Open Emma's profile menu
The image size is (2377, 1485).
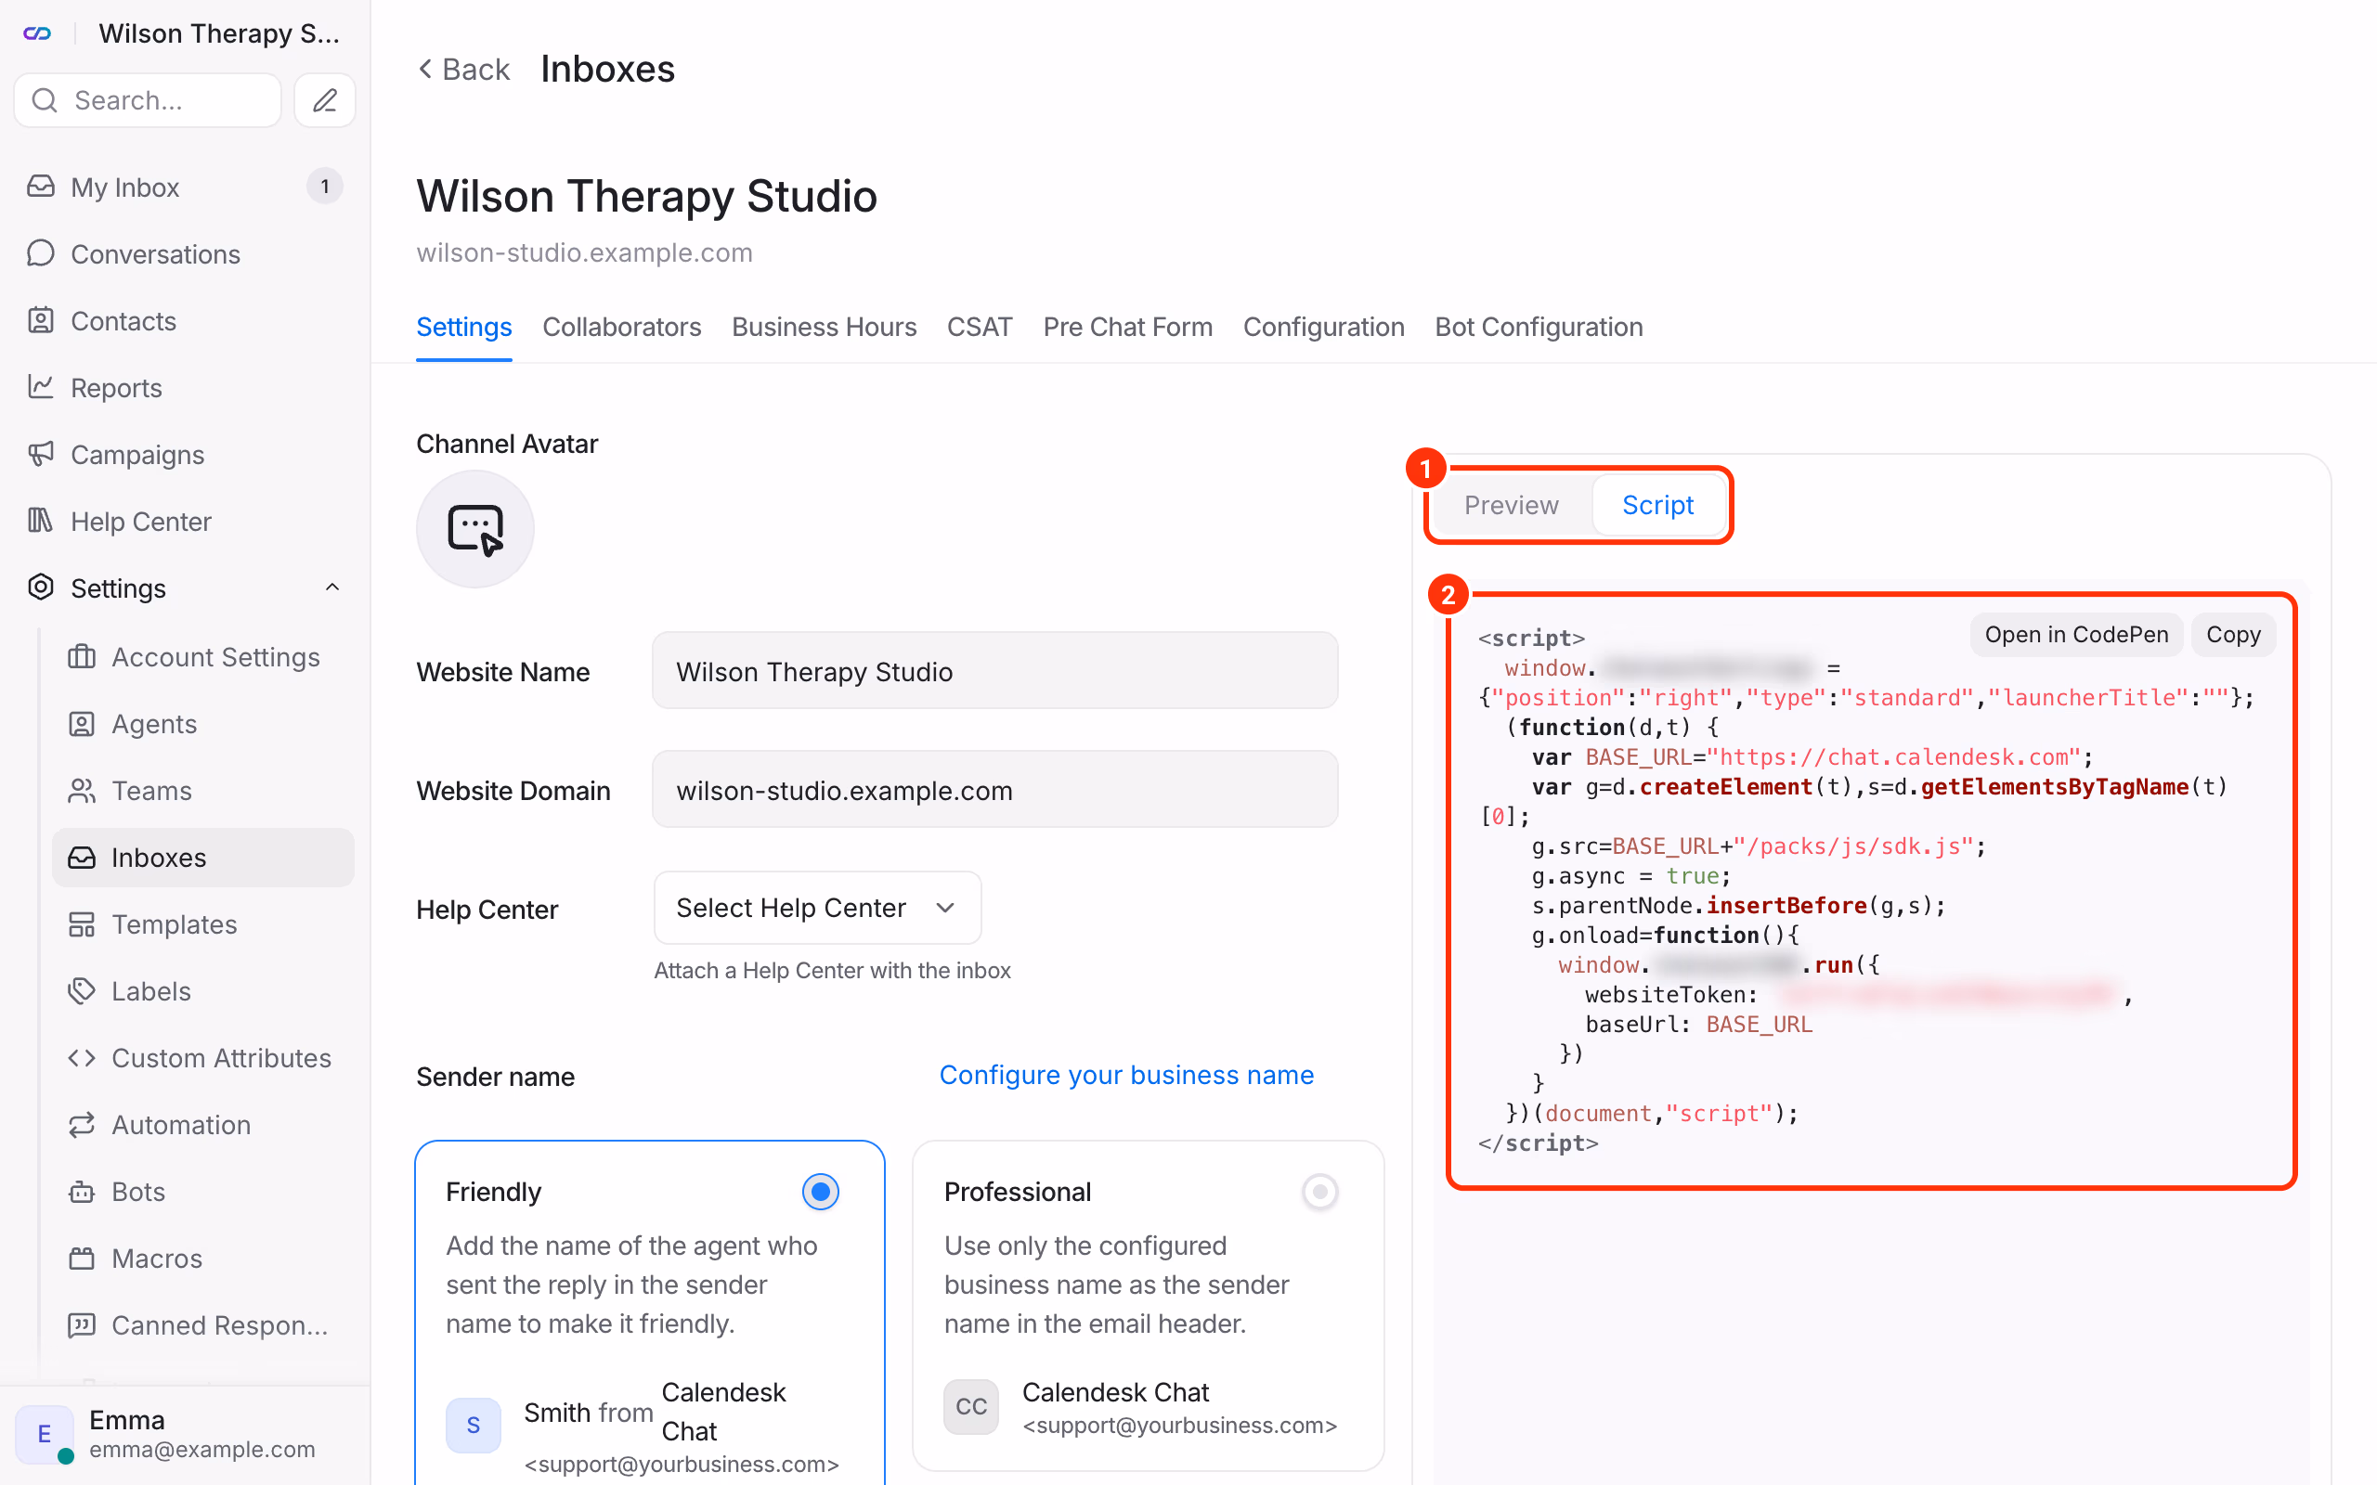point(185,1434)
